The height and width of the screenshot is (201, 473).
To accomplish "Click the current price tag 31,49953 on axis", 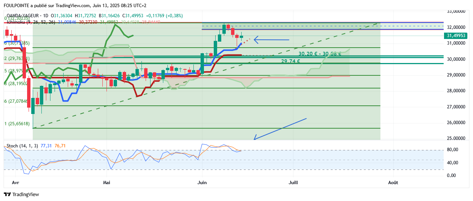I will (456, 36).
